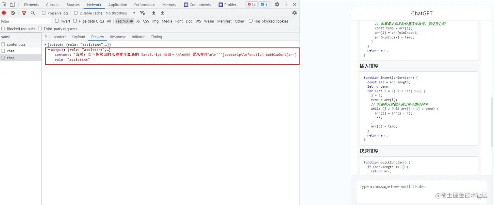The image size is (494, 205).
Task: Filter requests by Fetch/XHR
Action: point(124,21)
